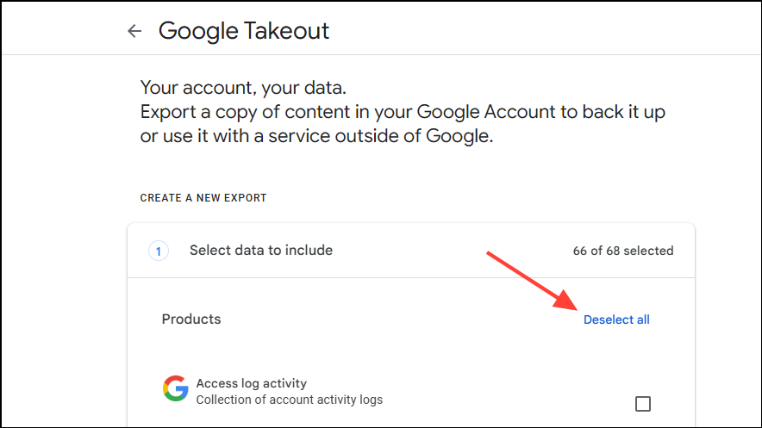The image size is (762, 428).
Task: Expand the Select data to include section
Action: coord(411,251)
